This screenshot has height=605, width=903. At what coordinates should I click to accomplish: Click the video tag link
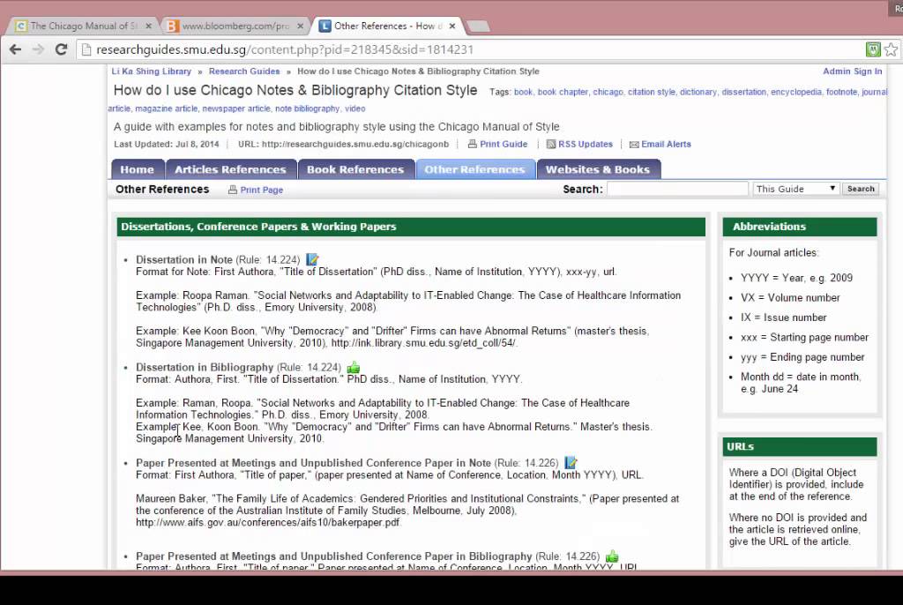pos(355,108)
